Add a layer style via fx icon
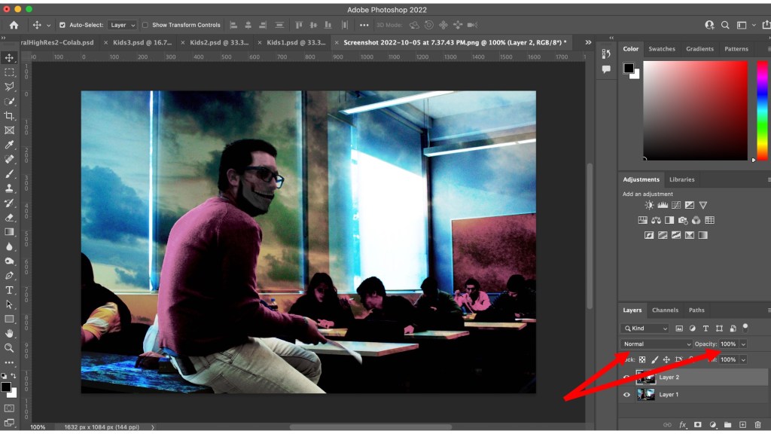The height and width of the screenshot is (434, 771). pyautogui.click(x=684, y=425)
